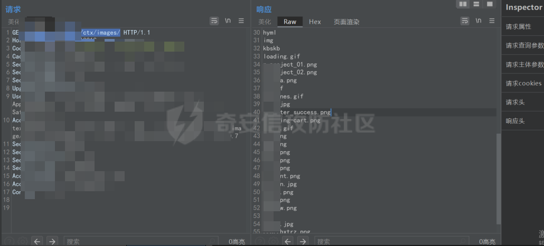The width and height of the screenshot is (544, 246).
Task: Click the n.jpg entry on line 49
Action: pyautogui.click(x=288, y=184)
